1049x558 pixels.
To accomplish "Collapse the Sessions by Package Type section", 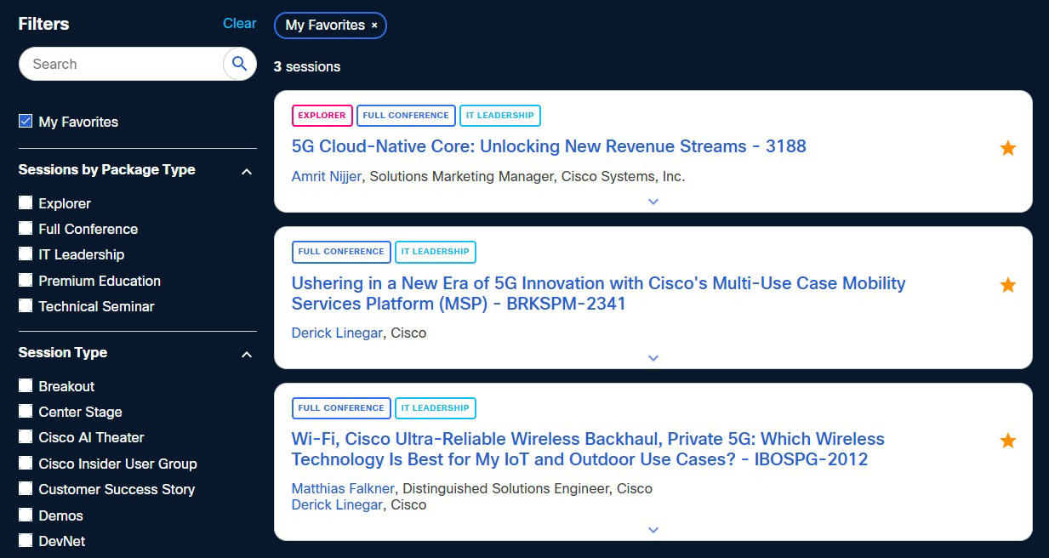I will (x=247, y=172).
